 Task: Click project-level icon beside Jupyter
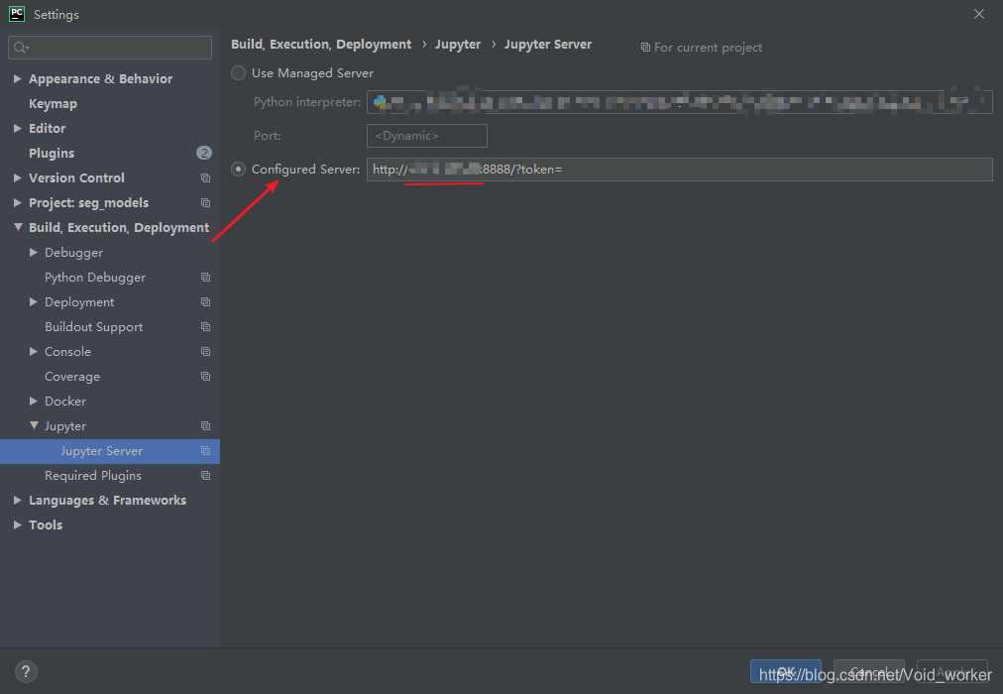[205, 426]
